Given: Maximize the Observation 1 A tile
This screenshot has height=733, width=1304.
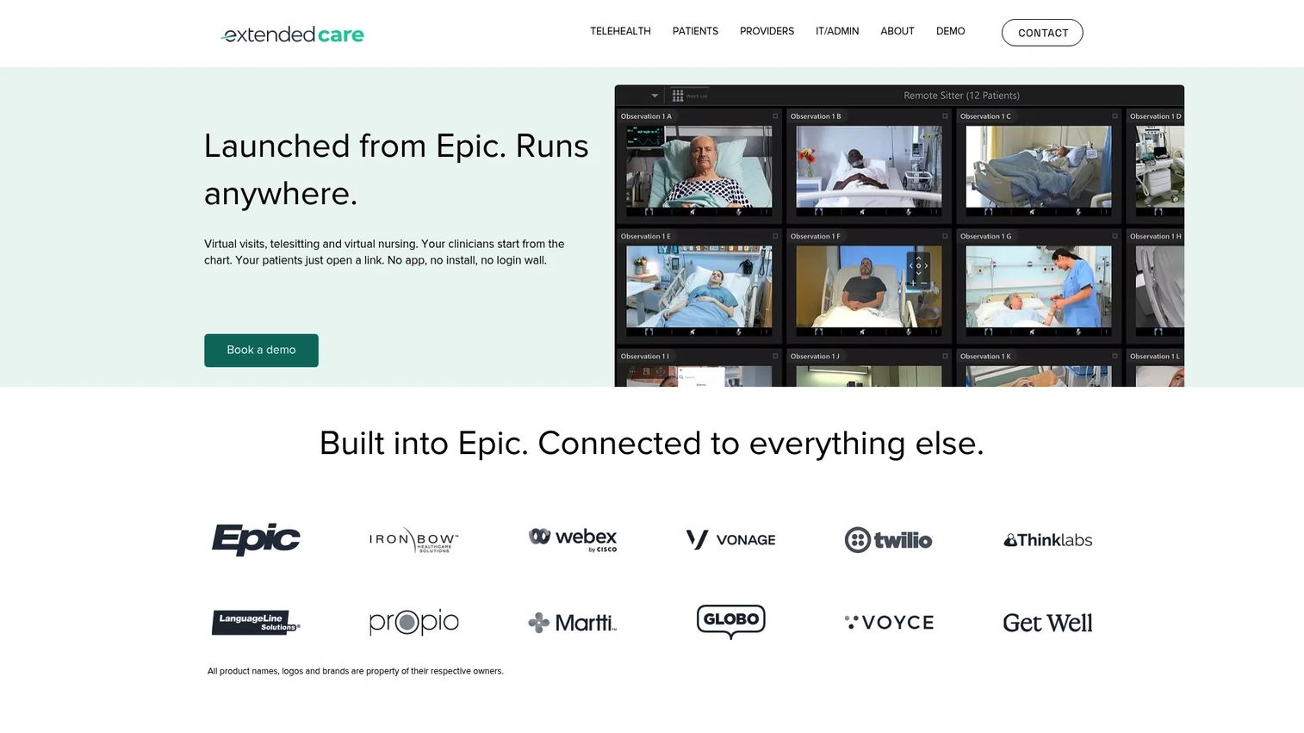Looking at the screenshot, I should (x=775, y=116).
